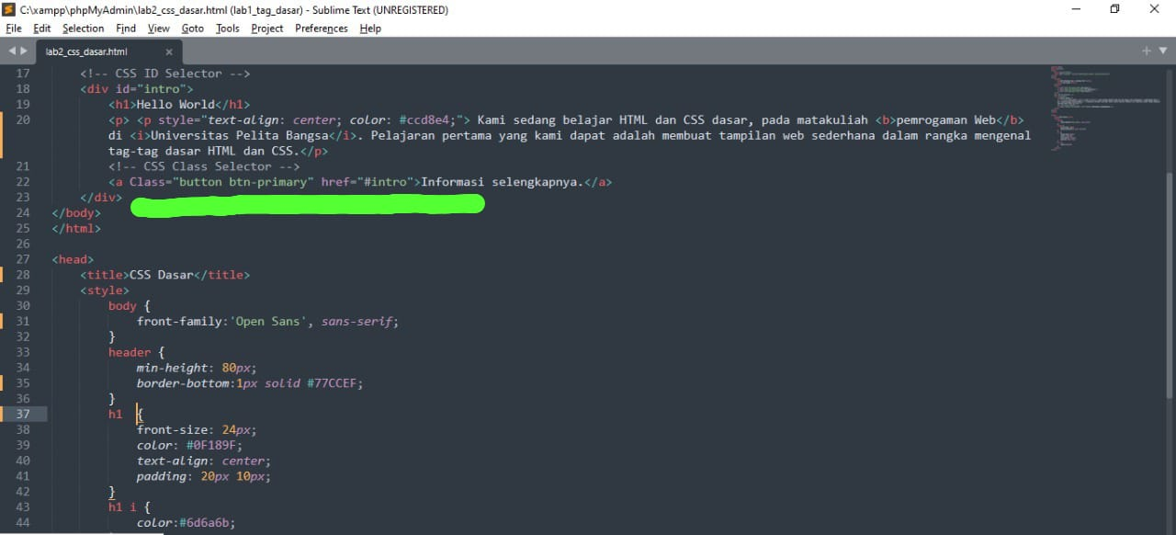Select the lab2_css_dasar.html tab
Screen dimensions: 1176x535
[86, 51]
